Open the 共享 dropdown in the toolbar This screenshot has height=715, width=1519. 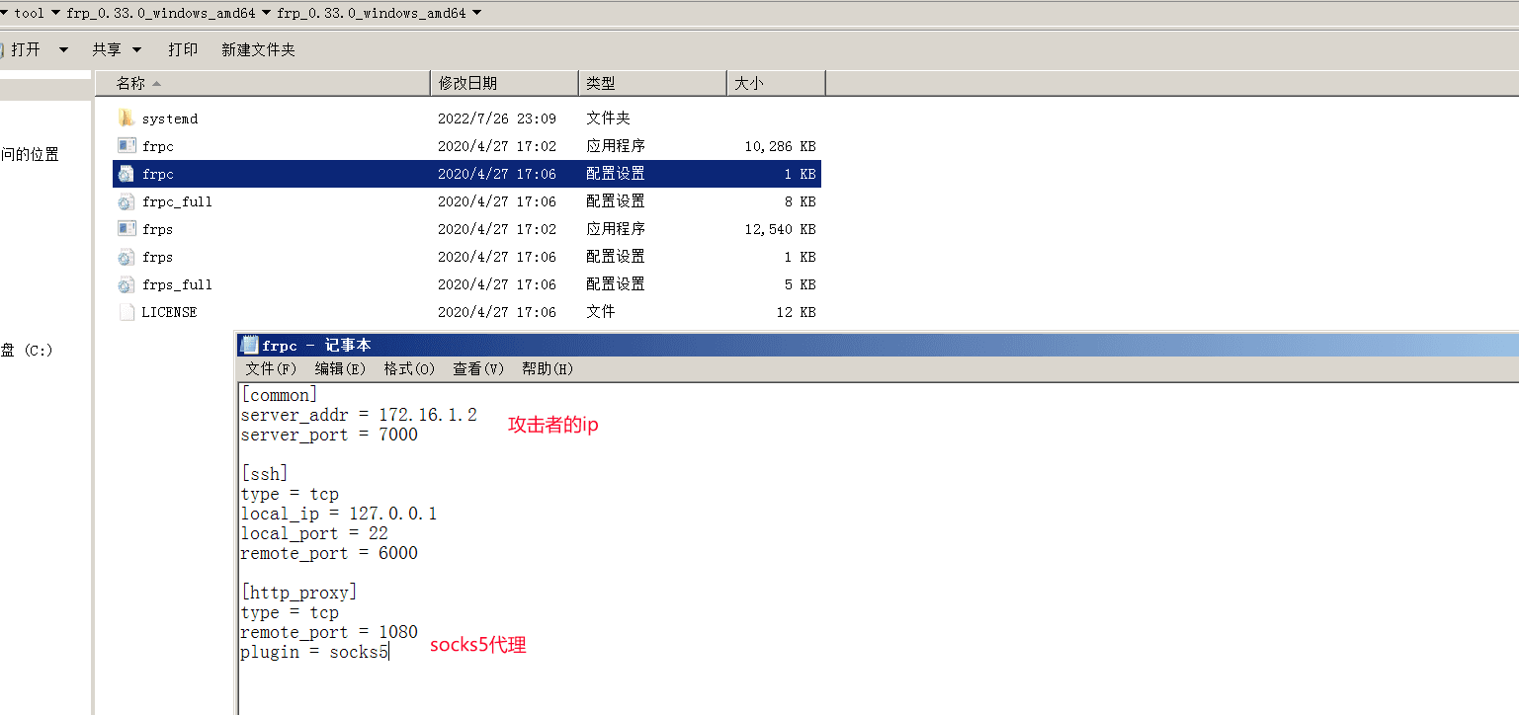[x=117, y=49]
